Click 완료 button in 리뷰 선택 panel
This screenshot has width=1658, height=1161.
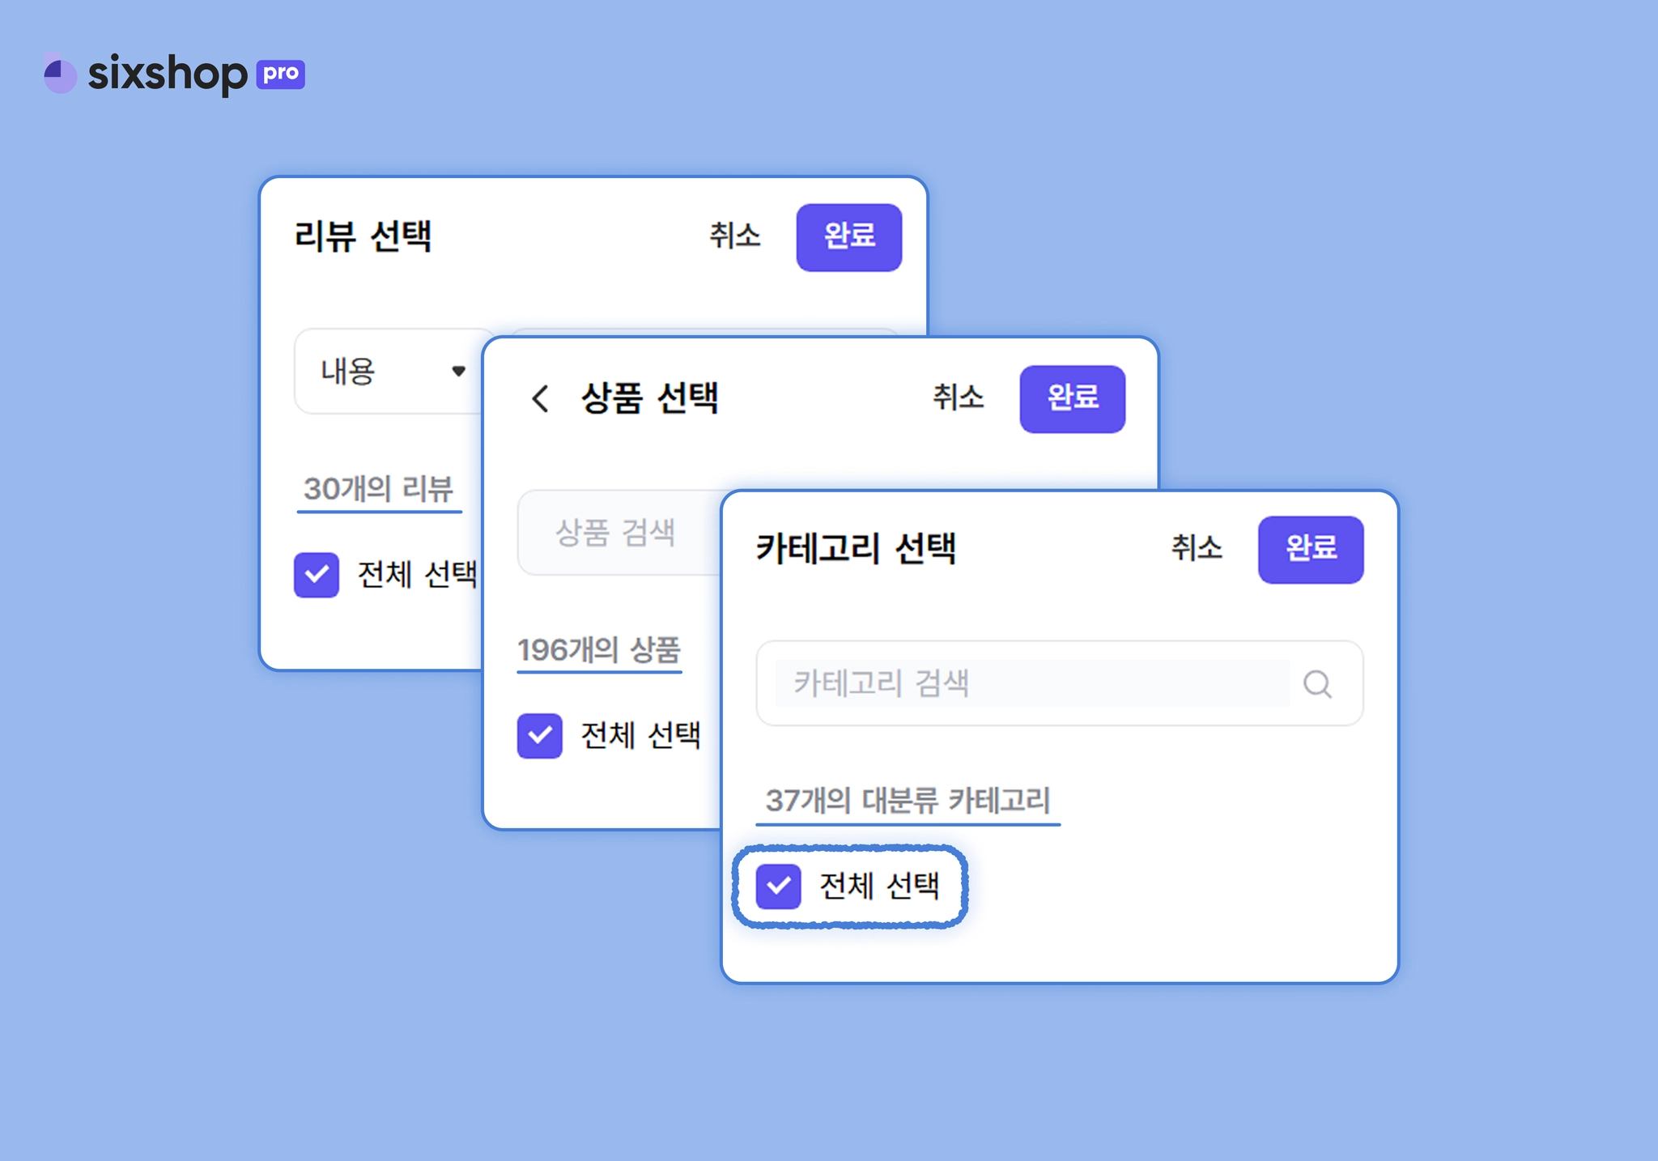click(849, 237)
